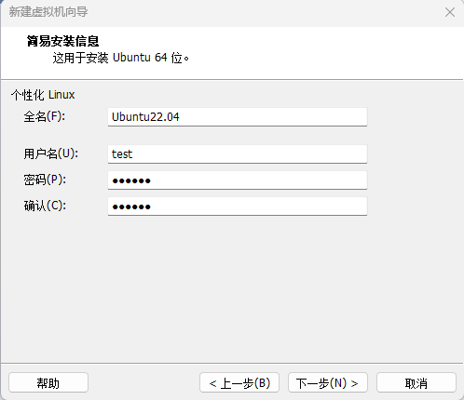Click the 确认(C): label

tap(45, 206)
